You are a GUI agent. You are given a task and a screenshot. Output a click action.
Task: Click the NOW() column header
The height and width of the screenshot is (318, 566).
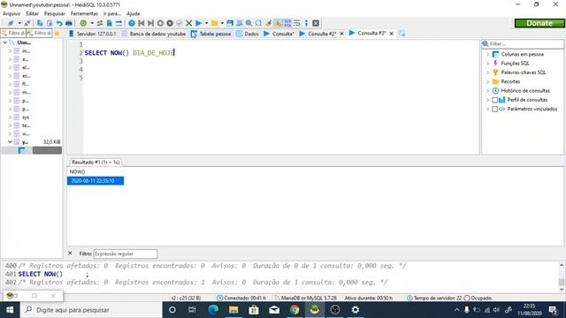(x=96, y=171)
